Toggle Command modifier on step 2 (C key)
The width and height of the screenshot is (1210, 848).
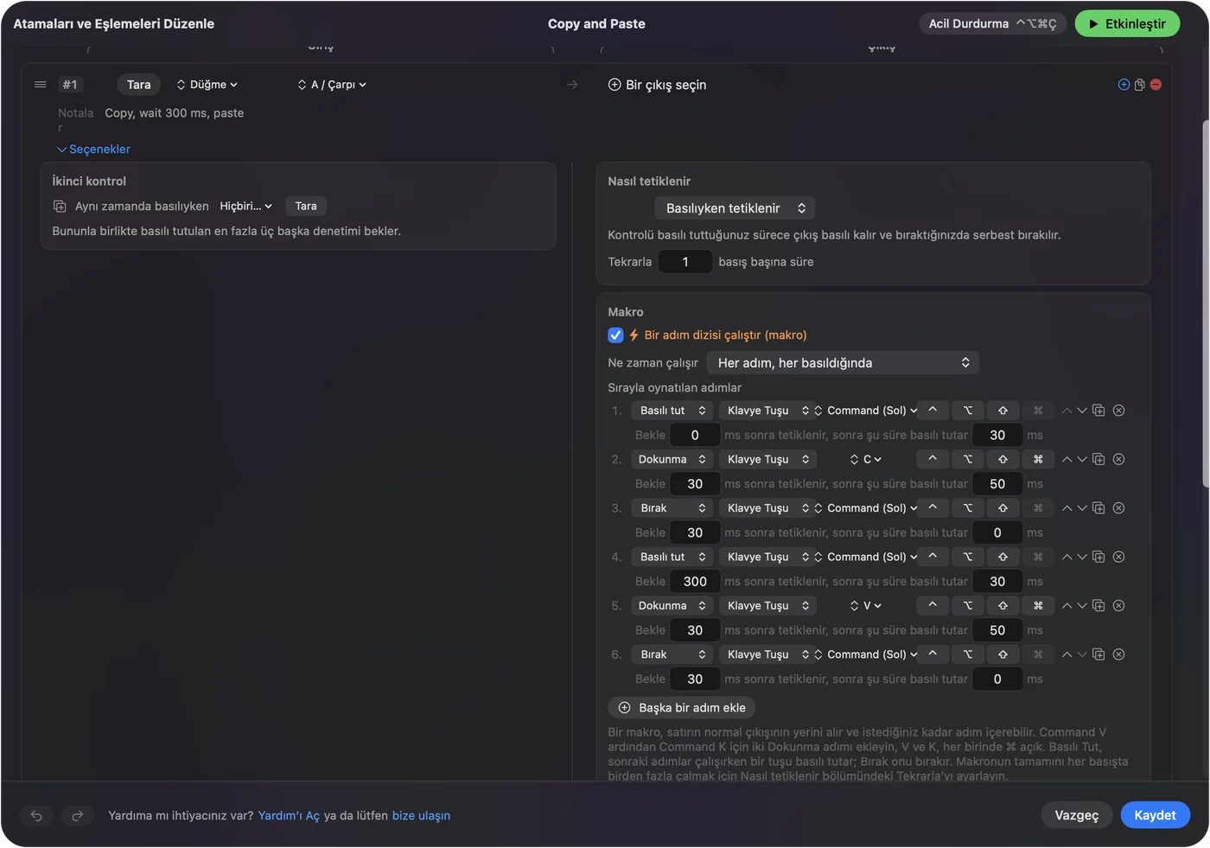pyautogui.click(x=1038, y=459)
